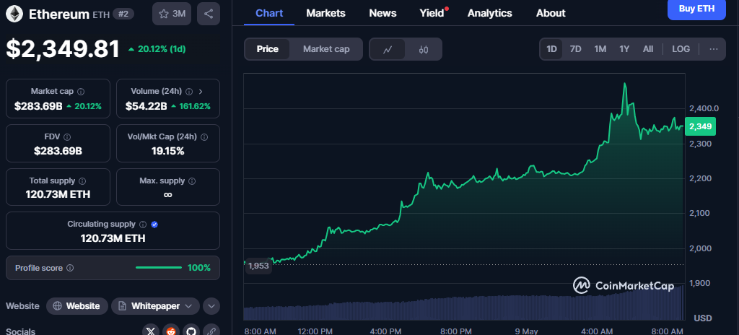This screenshot has height=335, width=739.
Task: Click the #2 rank badge
Action: pos(123,14)
